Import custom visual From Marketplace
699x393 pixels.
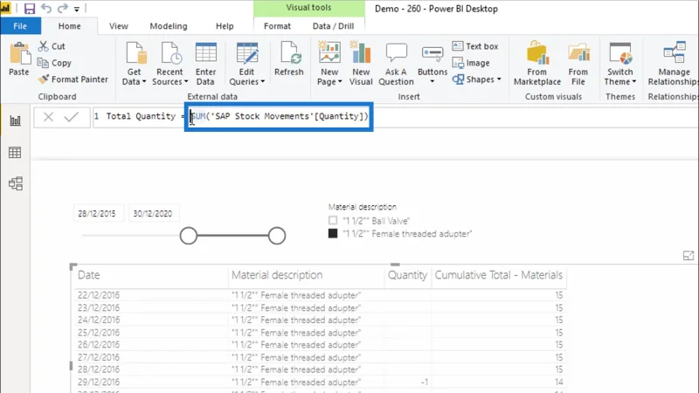click(537, 64)
